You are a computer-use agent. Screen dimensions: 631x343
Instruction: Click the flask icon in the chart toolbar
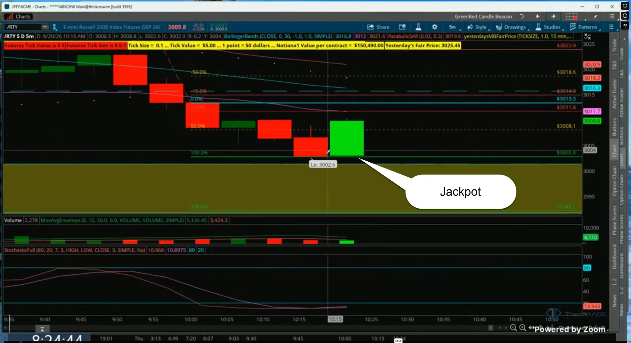pyautogui.click(x=418, y=27)
